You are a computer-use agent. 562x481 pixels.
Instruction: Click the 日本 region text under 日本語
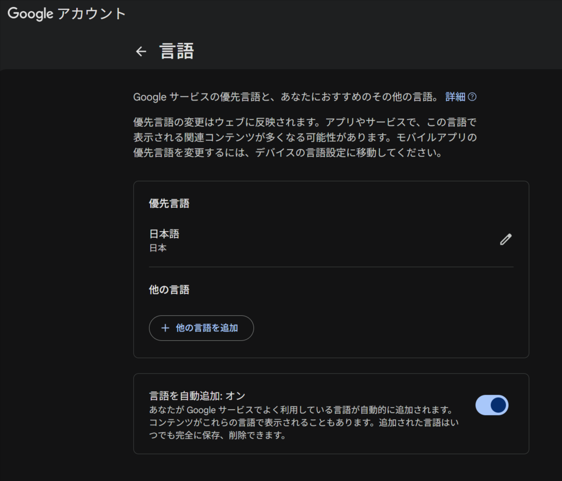coord(158,248)
